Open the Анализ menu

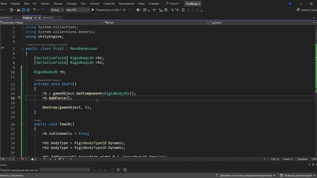pyautogui.click(x=95, y=3)
